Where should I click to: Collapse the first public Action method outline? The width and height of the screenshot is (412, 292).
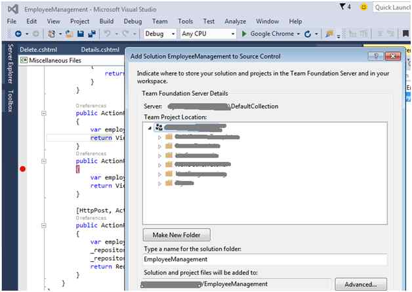[44, 114]
